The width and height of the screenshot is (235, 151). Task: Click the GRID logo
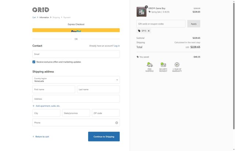(41, 10)
